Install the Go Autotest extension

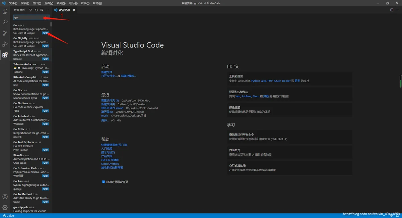46,124
